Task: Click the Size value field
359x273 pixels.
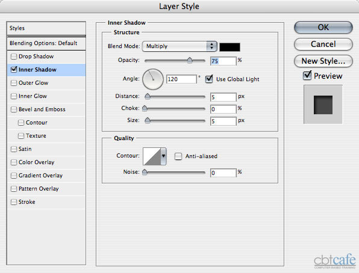Action: [223, 121]
